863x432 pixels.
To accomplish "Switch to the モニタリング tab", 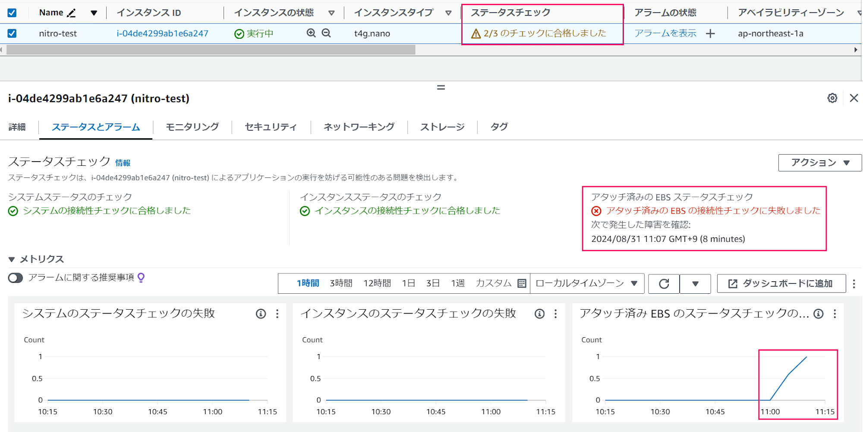I will point(192,127).
